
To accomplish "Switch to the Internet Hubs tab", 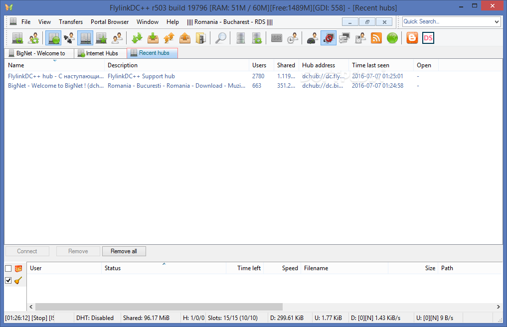I will 101,53.
